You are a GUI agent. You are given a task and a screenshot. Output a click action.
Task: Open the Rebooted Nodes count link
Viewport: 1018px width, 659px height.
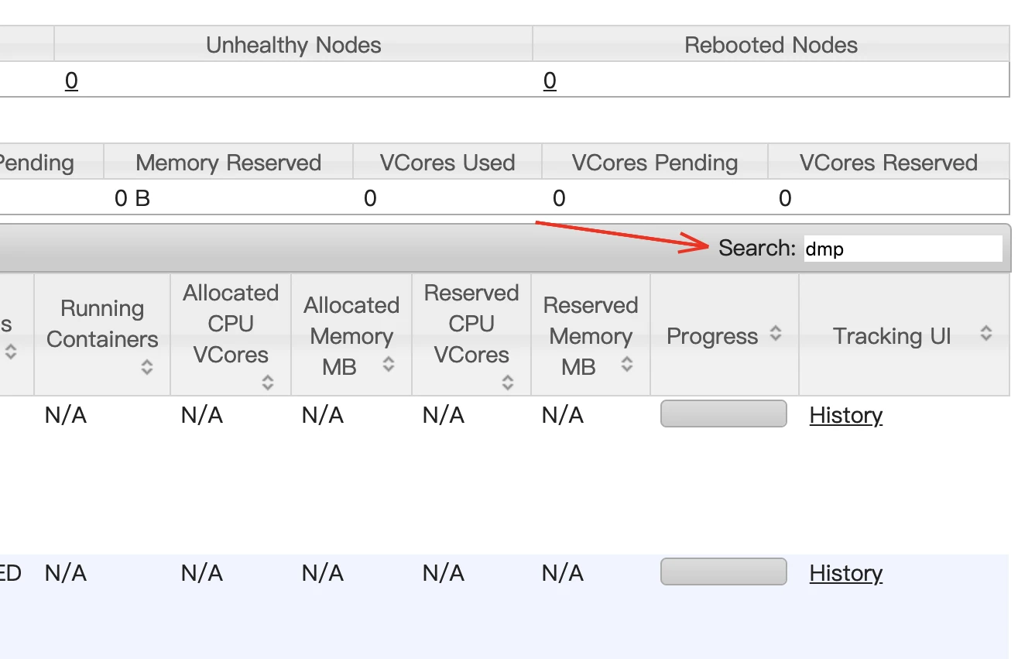pos(550,81)
